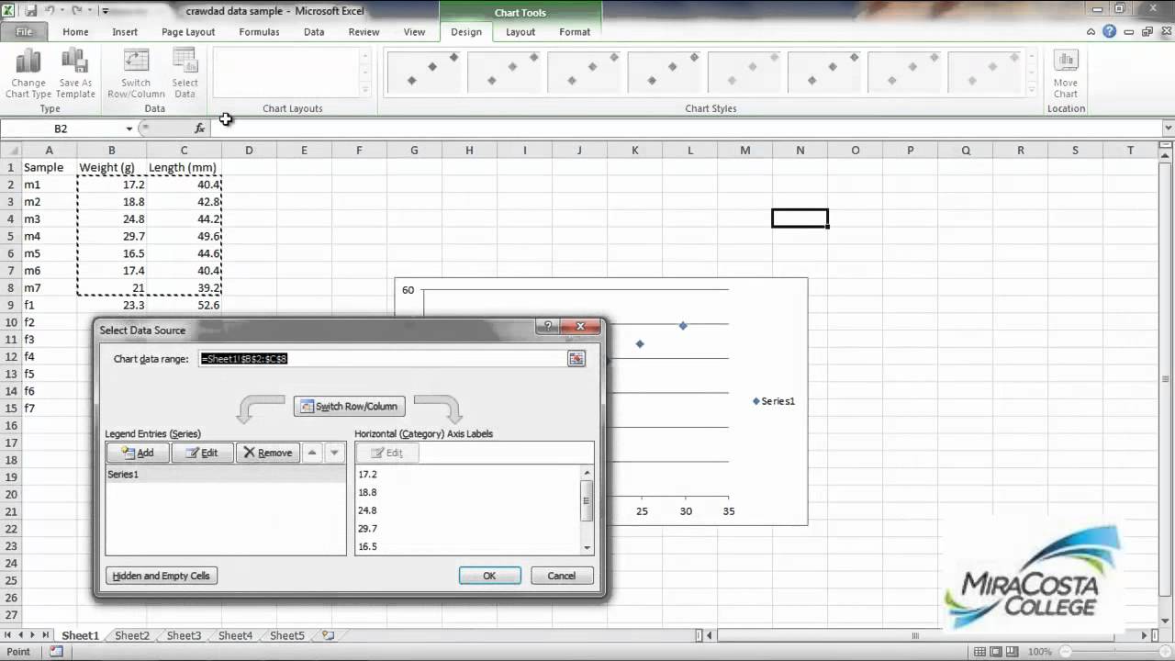
Task: Click axis labels list scroll down arrow
Action: [x=587, y=547]
